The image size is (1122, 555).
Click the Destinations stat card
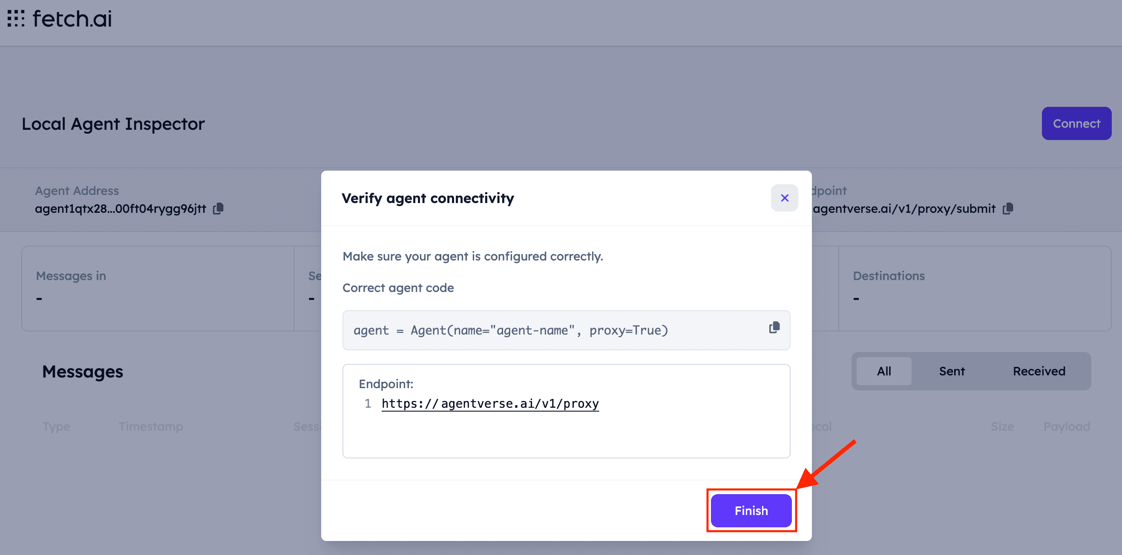tap(975, 288)
